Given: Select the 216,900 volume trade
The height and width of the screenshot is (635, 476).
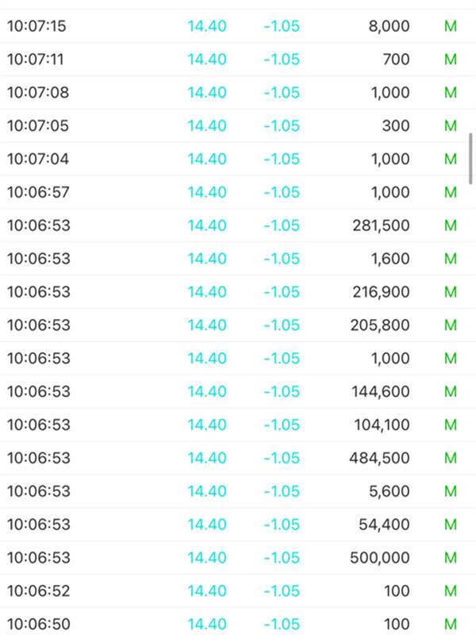Looking at the screenshot, I should tap(382, 292).
